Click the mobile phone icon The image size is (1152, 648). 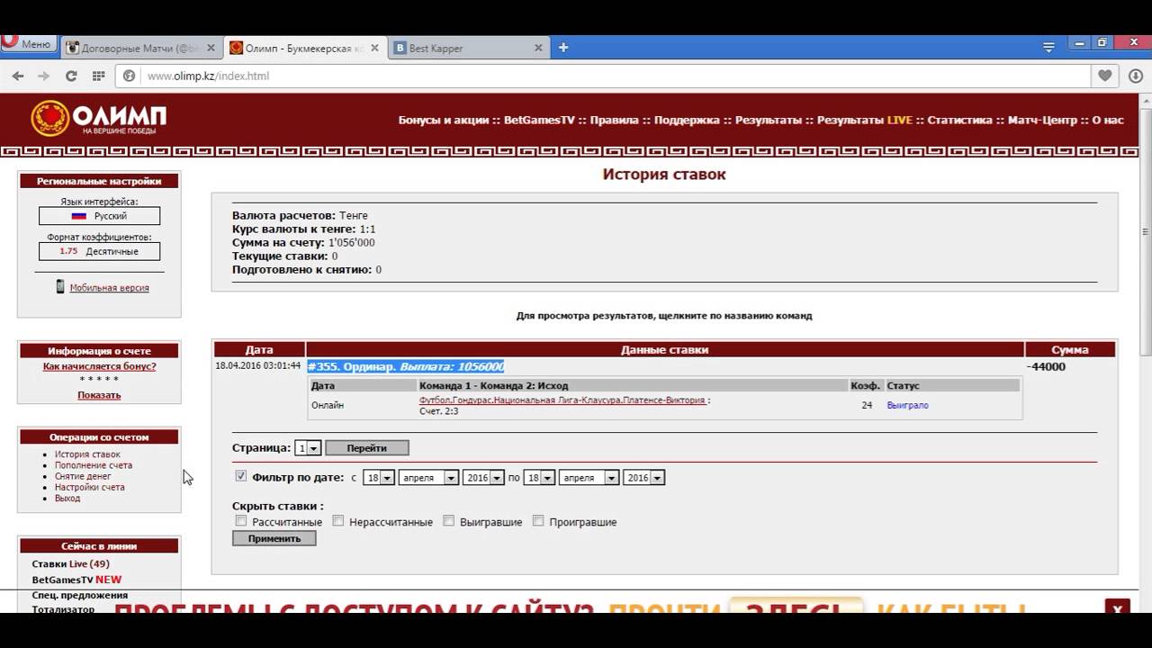click(60, 286)
